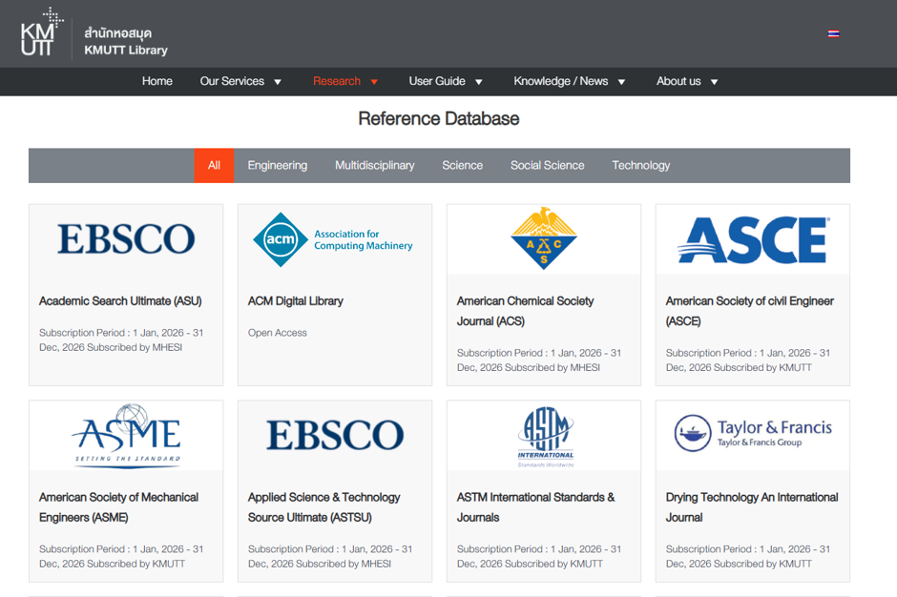Image resolution: width=897 pixels, height=597 pixels.
Task: Filter databases by Social Science
Action: coord(548,165)
